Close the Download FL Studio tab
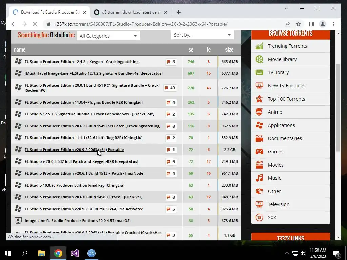Screen dimensions: 347x260 (x=84, y=13)
